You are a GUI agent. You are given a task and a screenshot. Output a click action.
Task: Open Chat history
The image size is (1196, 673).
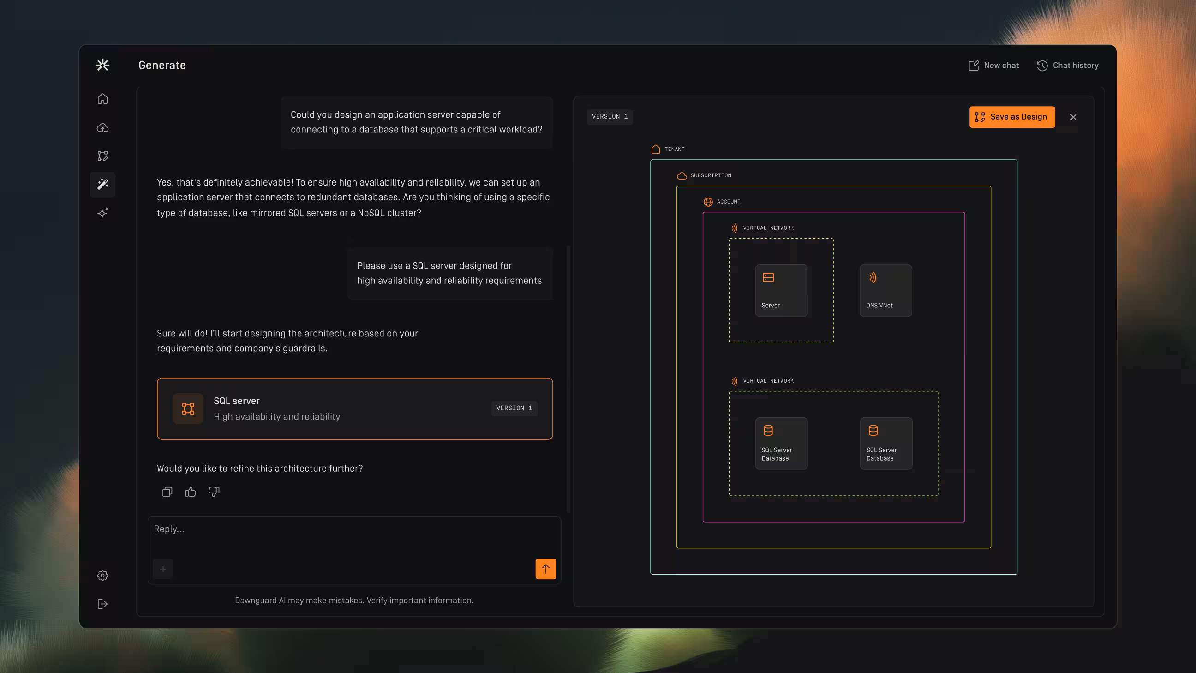[1067, 66]
